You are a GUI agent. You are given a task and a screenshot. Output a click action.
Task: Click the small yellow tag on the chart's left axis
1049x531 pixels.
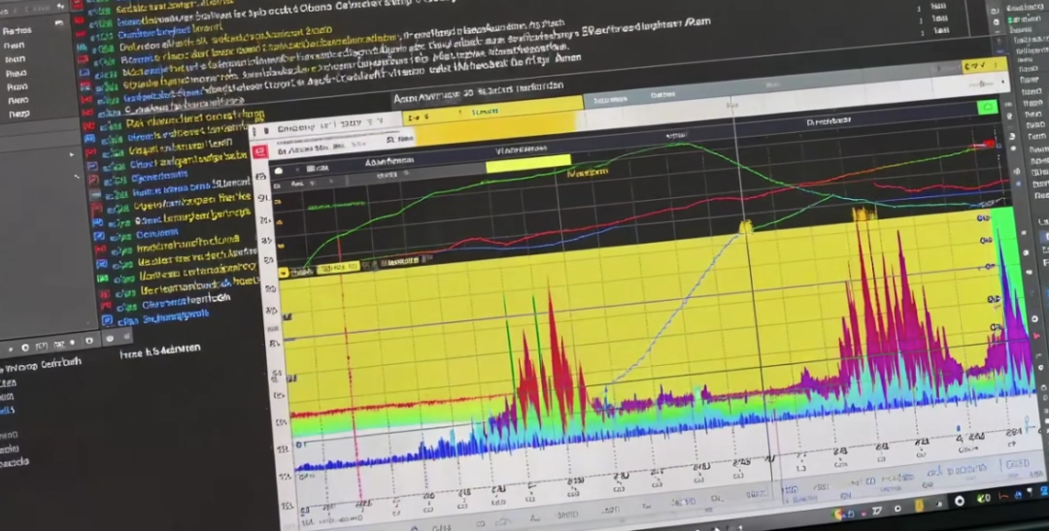[284, 274]
